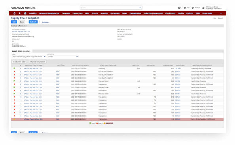Click the Create New icon near Help
This screenshot has height=145, width=235.
click(179, 8)
